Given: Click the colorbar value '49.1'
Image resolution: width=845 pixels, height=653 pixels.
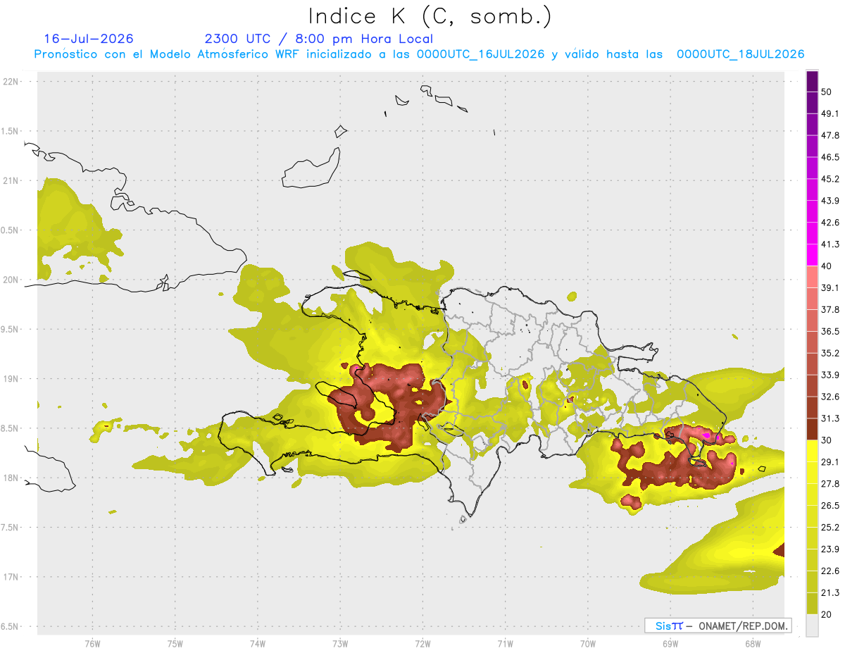Looking at the screenshot, I should (x=830, y=113).
